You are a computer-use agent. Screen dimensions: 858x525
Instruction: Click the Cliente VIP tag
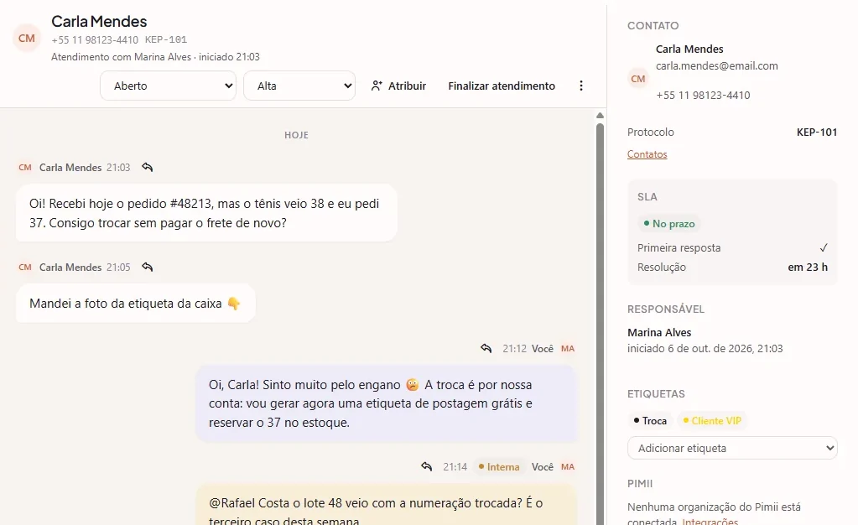(712, 420)
